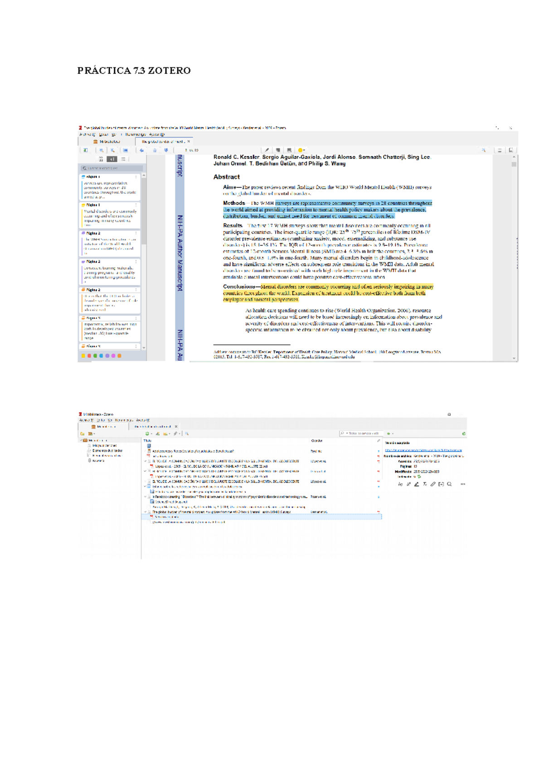Click the green sync icon

coord(464,434)
